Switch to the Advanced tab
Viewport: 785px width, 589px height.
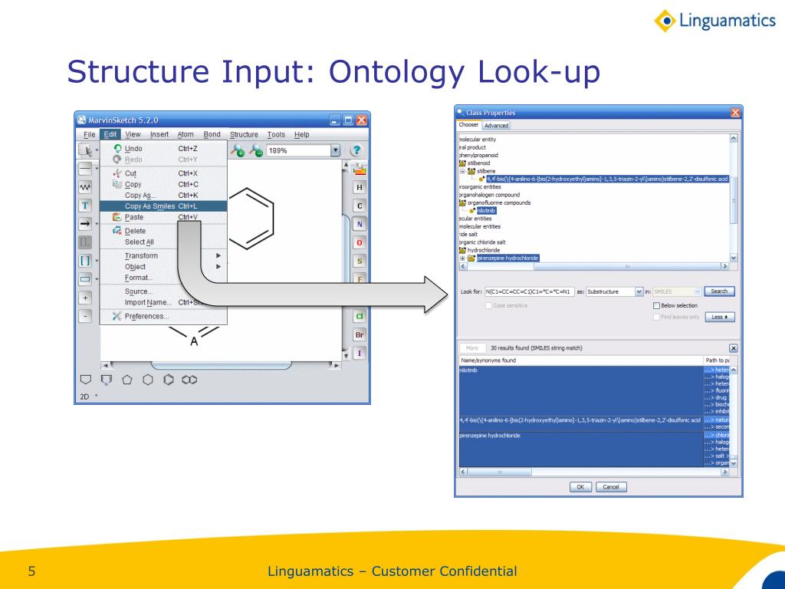(x=496, y=126)
